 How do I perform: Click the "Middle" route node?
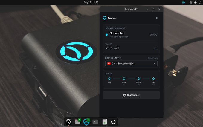tap(139, 79)
